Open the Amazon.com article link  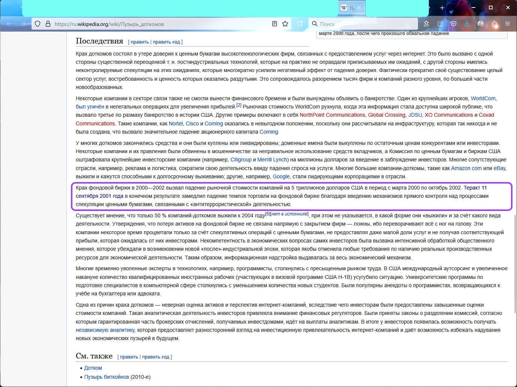466,168
